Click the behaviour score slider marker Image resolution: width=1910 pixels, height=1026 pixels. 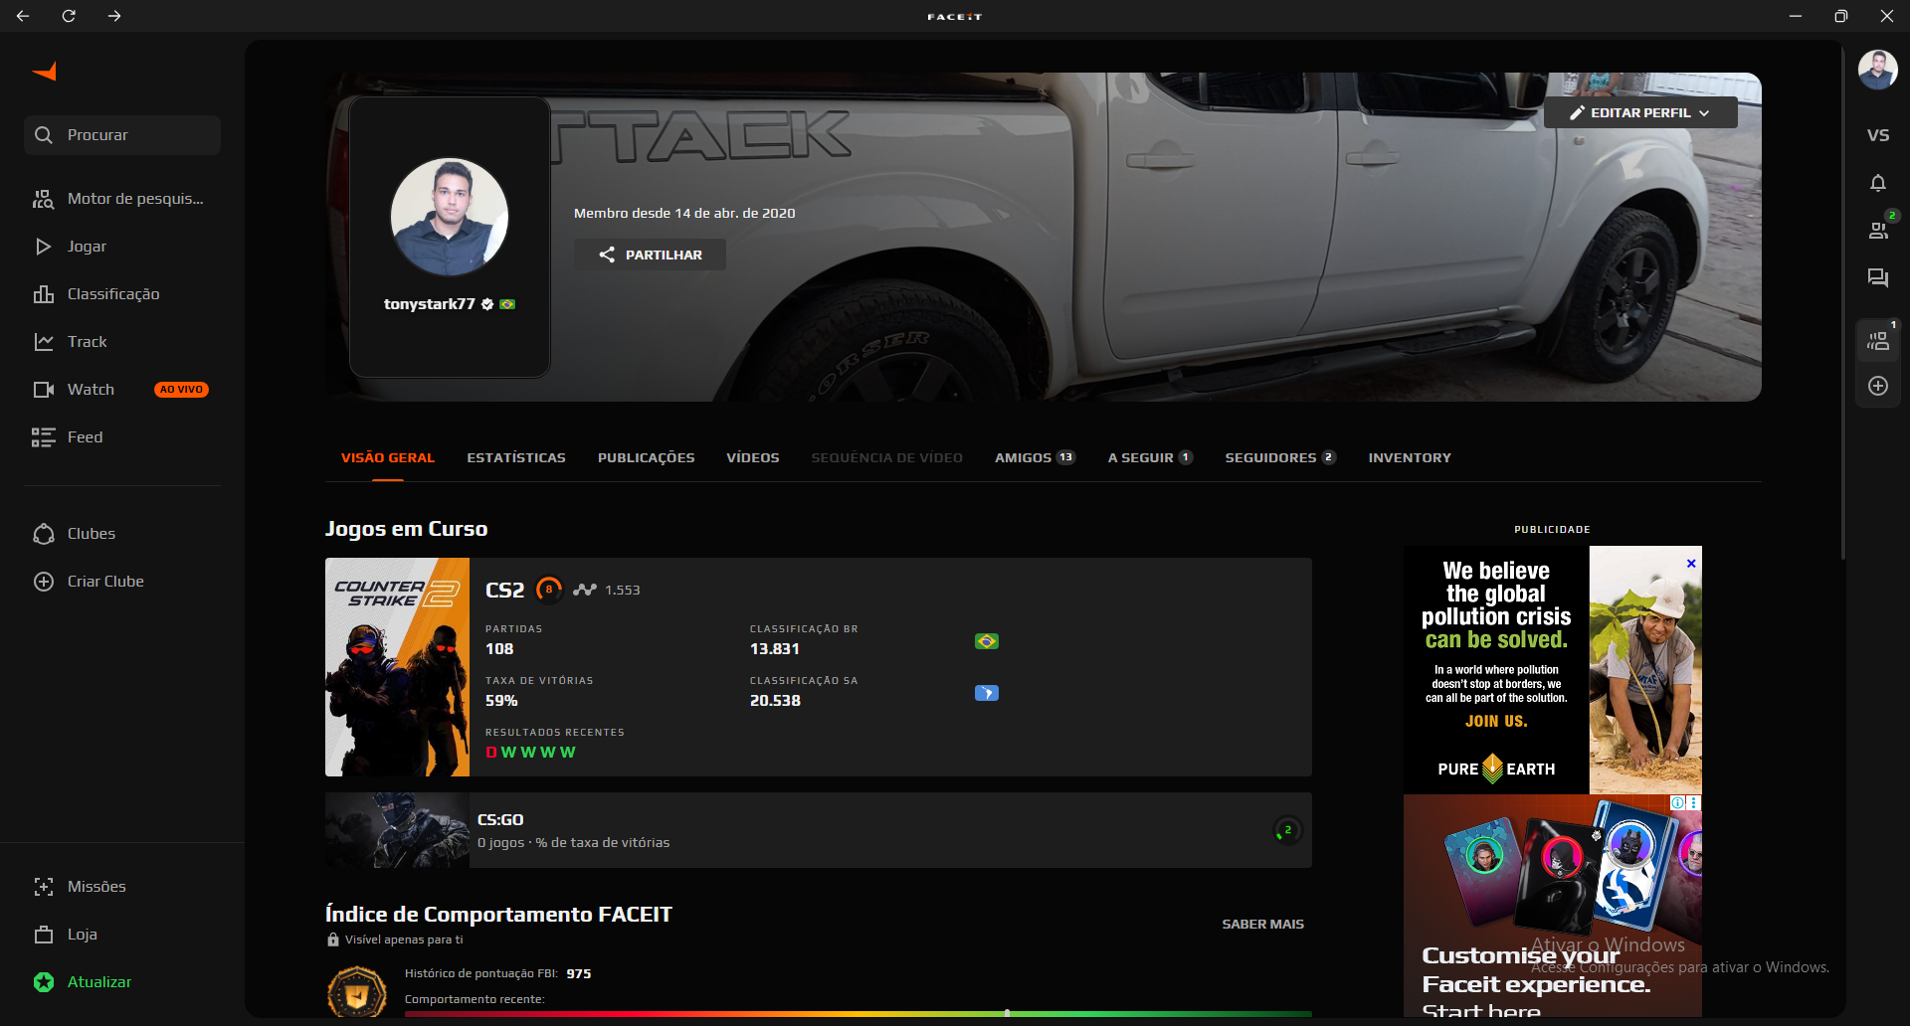1008,1013
